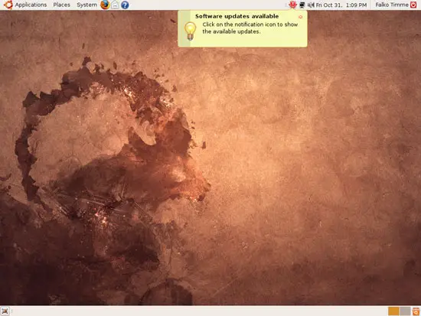
Task: Switch to the second grey workspace
Action: pos(405,311)
